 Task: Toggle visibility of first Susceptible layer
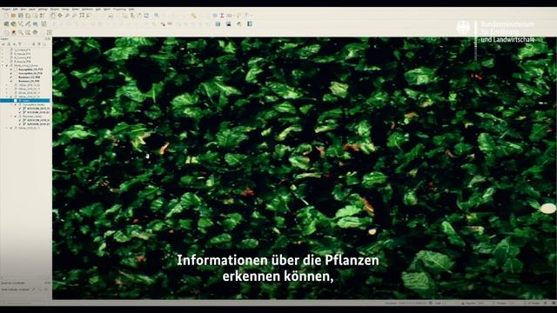11,70
